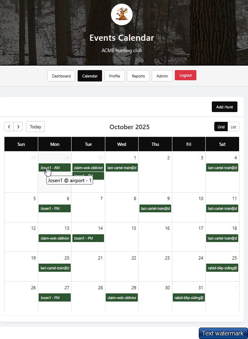Open last-cartel-train event on October 11
The image size is (248, 339).
[222, 209]
